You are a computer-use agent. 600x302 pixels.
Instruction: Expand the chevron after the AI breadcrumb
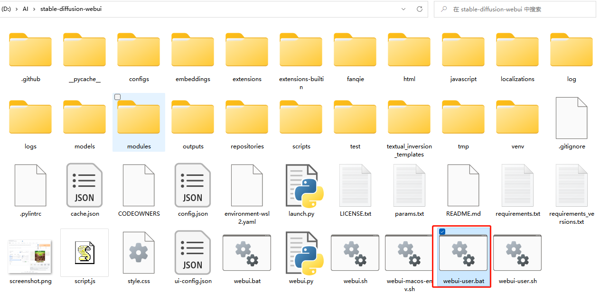(x=35, y=9)
